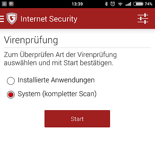
Task: Open the hamburger navigation menu
Action: tap(2, 19)
